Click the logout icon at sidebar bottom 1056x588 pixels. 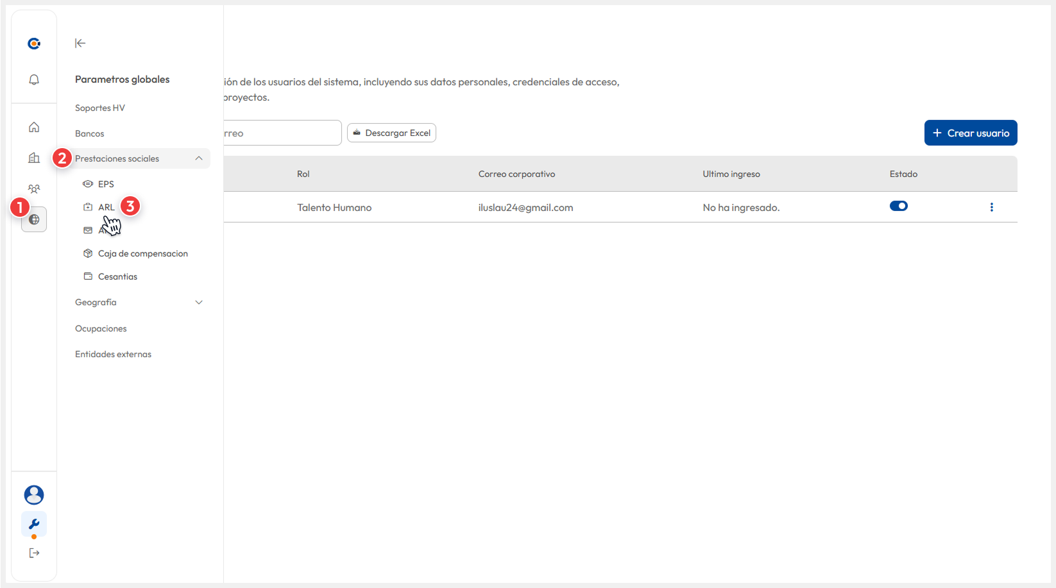pyautogui.click(x=34, y=553)
